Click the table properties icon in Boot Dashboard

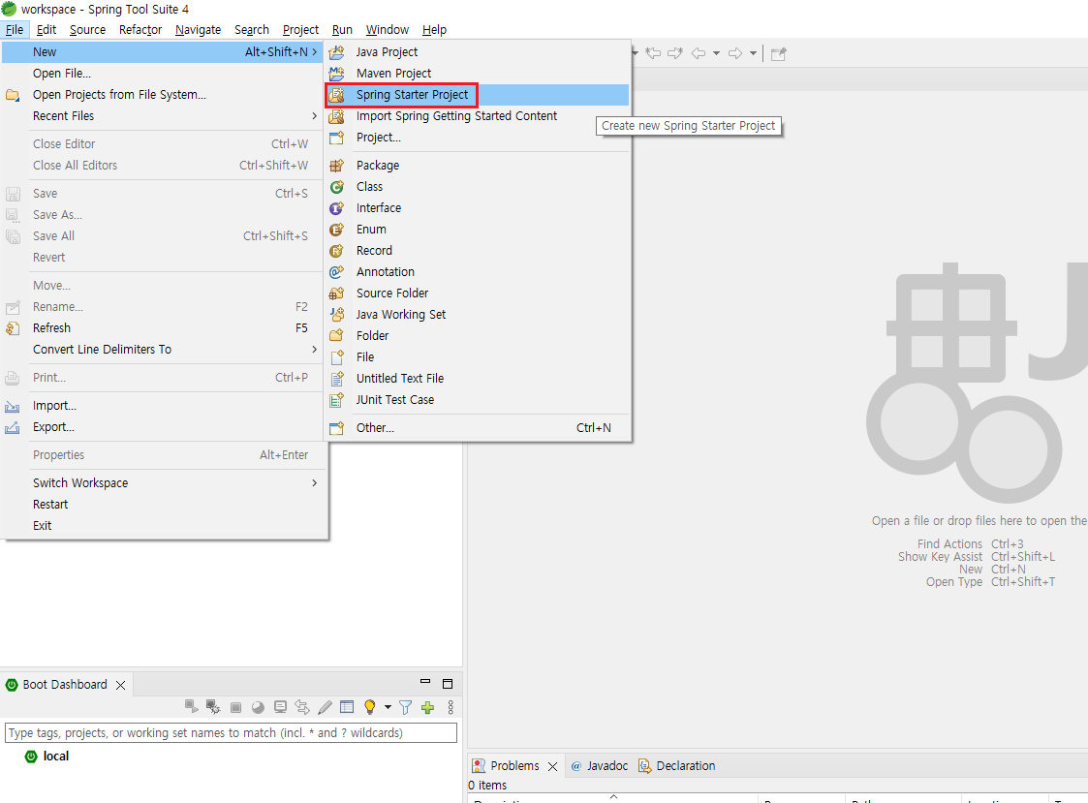click(x=347, y=708)
